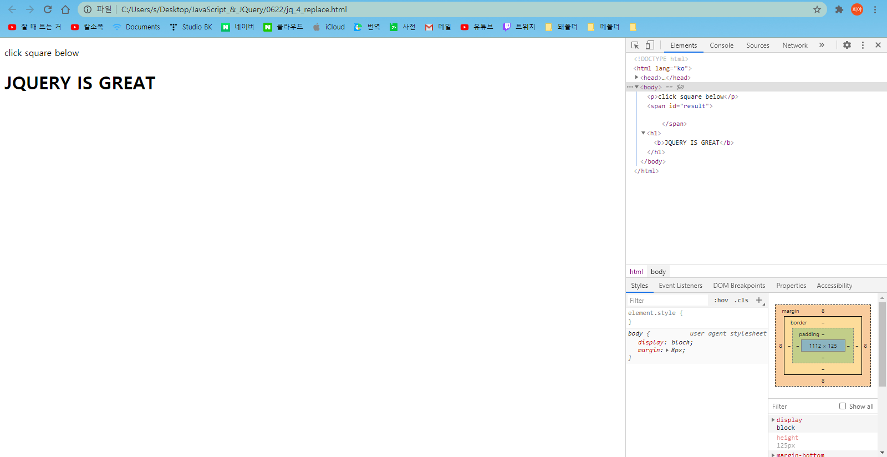The height and width of the screenshot is (457, 887).
Task: Expand the head node in DOM tree
Action: pos(636,78)
